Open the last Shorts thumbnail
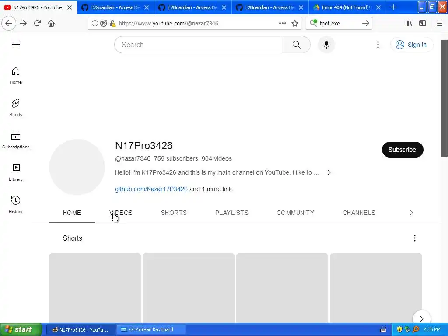The width and height of the screenshot is (448, 336). [x=376, y=288]
